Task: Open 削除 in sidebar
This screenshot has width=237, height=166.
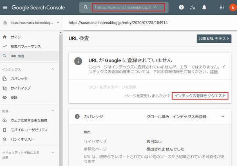Action: (14, 97)
